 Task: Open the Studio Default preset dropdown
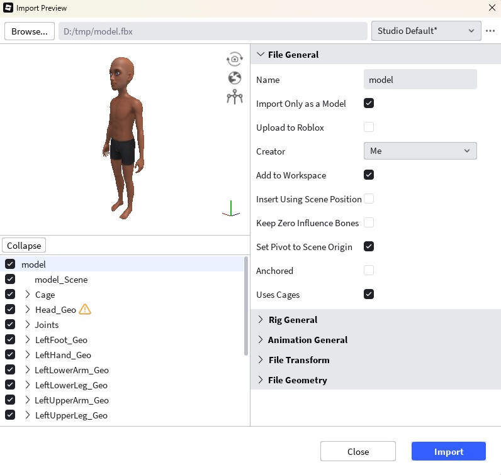pyautogui.click(x=426, y=31)
